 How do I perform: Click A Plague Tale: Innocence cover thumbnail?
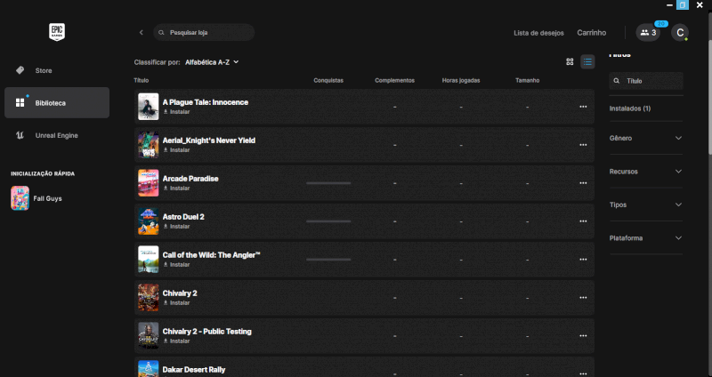click(149, 107)
